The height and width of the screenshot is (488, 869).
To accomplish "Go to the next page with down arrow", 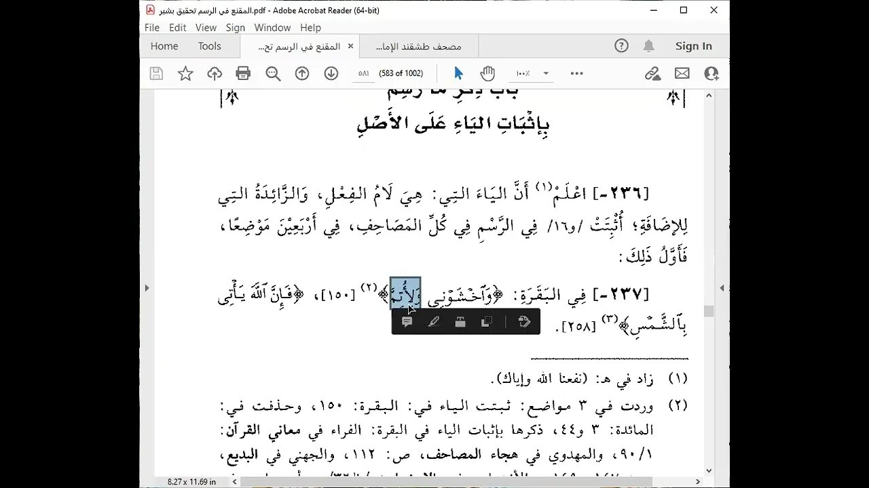I will coord(331,73).
